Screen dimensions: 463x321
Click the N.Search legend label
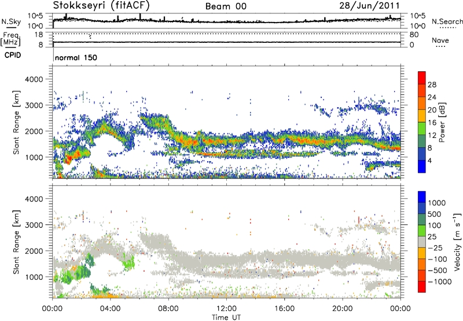pos(447,21)
